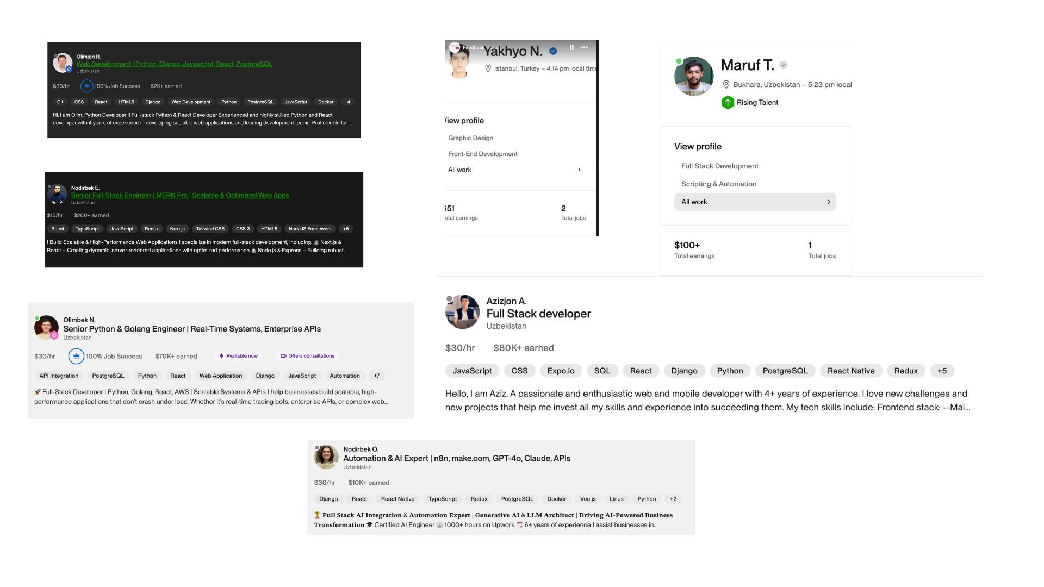Open Olimjon's Web Development profile title link

tap(174, 64)
